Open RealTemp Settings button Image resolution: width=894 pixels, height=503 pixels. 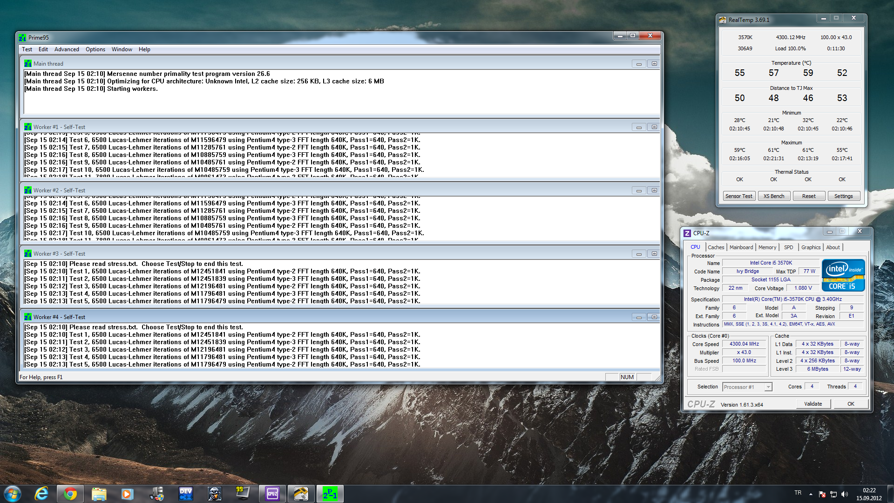pos(844,196)
